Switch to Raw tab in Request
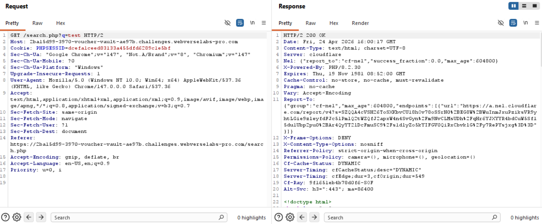This screenshot has width=542, height=224. (37, 23)
